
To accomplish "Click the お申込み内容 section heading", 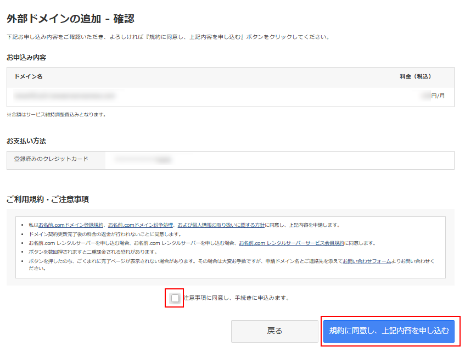I will pyautogui.click(x=26, y=57).
